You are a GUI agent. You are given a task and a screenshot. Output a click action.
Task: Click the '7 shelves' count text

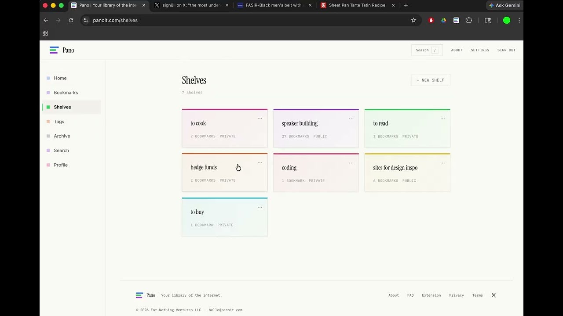(192, 93)
